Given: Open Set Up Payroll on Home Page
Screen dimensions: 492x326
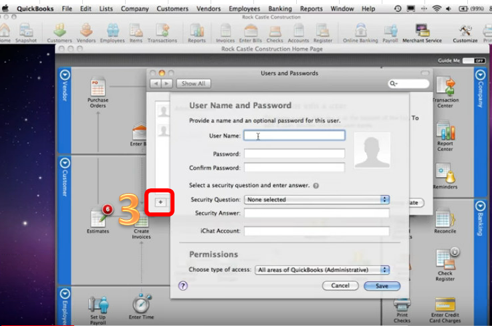Looking at the screenshot, I should click(98, 311).
